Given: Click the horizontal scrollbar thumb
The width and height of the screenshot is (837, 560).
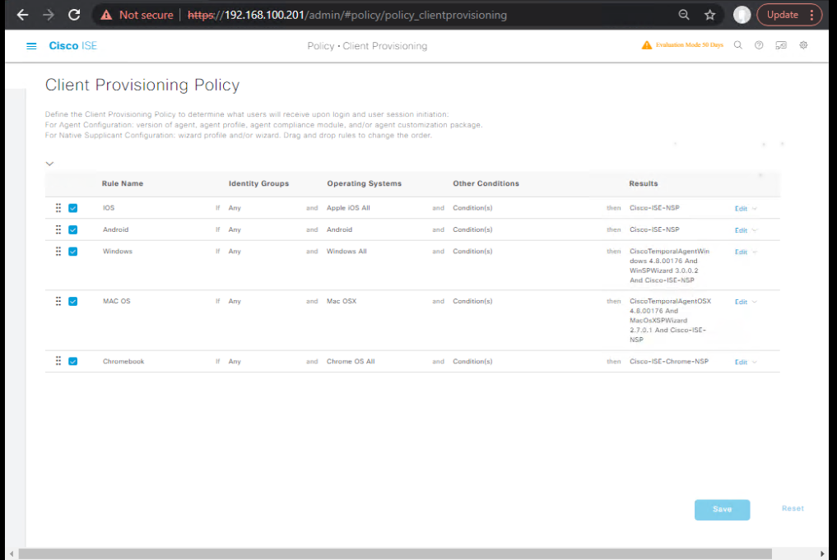Looking at the screenshot, I should (x=395, y=553).
